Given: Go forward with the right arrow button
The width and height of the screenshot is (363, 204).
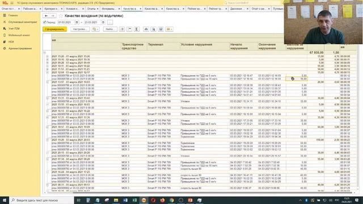Looking at the screenshot, I should click(x=53, y=16).
